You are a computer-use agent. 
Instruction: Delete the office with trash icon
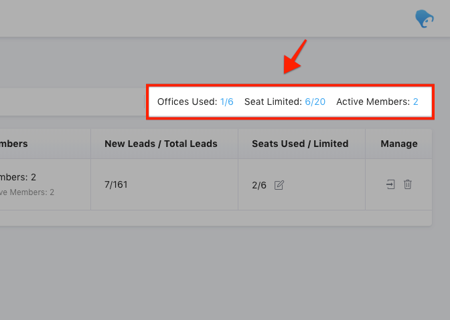(x=408, y=184)
